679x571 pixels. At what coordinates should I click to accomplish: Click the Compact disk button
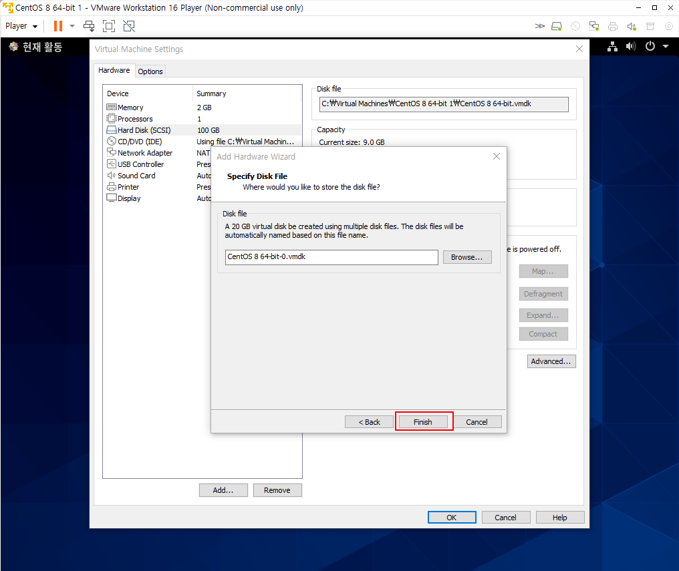[x=543, y=334]
